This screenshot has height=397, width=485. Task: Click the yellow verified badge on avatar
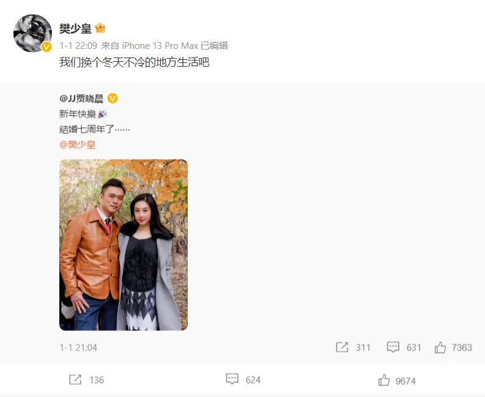pos(46,46)
